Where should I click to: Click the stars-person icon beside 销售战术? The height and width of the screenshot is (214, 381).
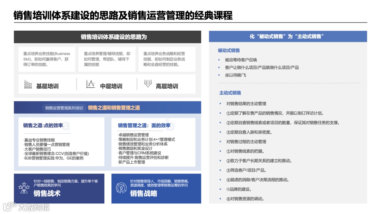point(24,188)
